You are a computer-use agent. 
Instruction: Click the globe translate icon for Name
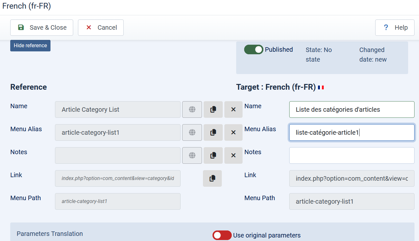click(192, 109)
